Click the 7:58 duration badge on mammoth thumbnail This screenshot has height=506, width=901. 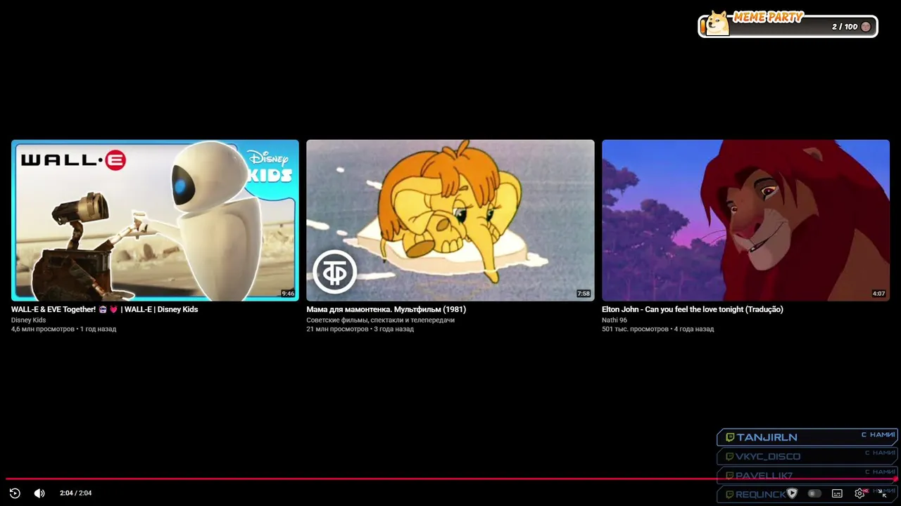(584, 294)
